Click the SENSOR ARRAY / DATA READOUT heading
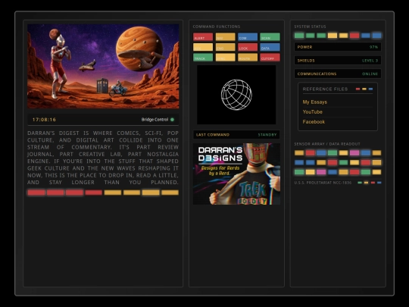This screenshot has height=307, width=409. pyautogui.click(x=327, y=144)
